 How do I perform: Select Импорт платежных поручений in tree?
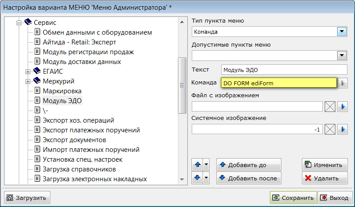91,150
